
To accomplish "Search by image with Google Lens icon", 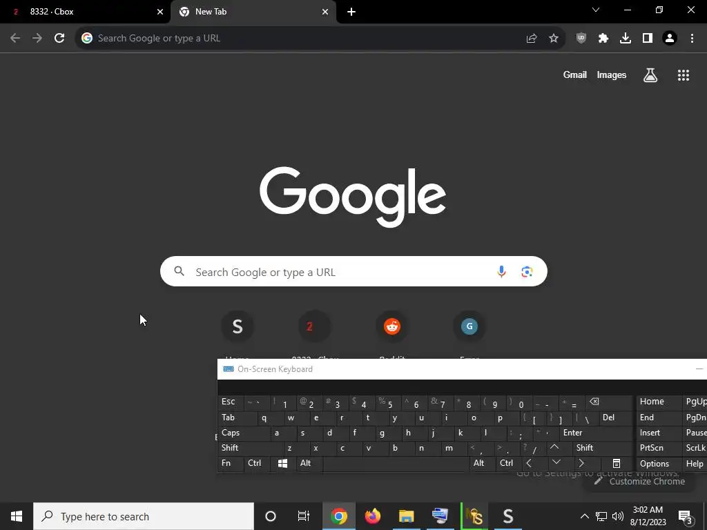I will point(527,271).
